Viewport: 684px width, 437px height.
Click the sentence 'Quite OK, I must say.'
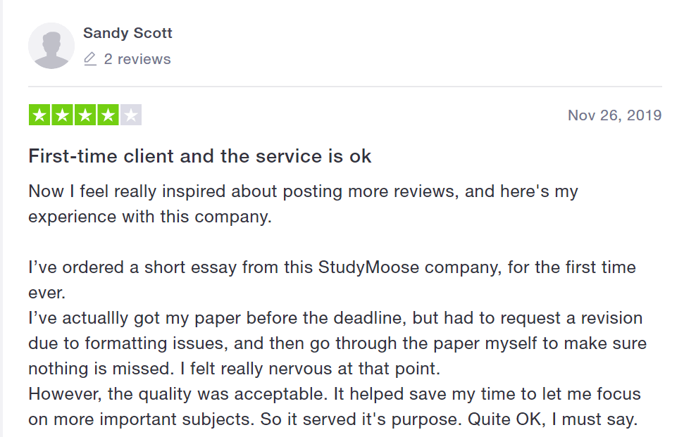(553, 419)
